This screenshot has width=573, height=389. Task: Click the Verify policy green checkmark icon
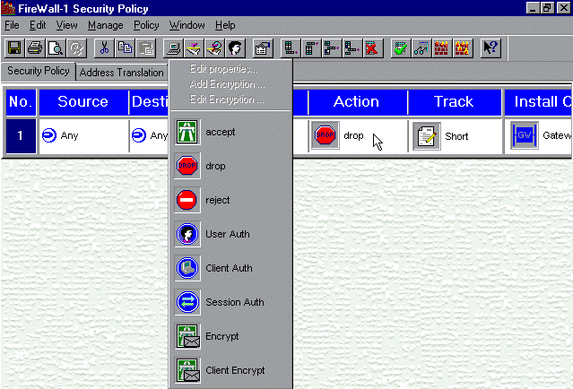pos(401,48)
